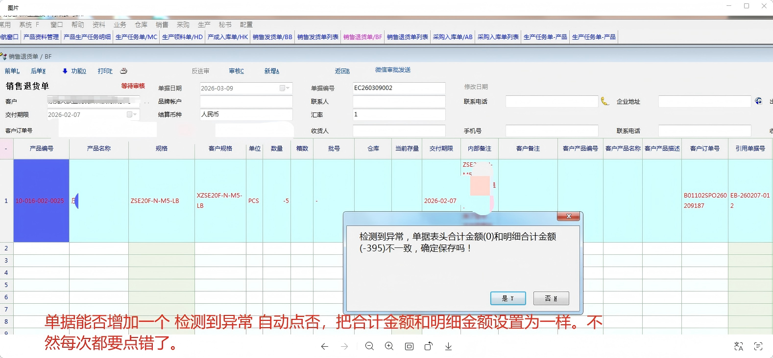Switch to 销售发货单/BB tab
Screen dimensions: 773x358
272,37
